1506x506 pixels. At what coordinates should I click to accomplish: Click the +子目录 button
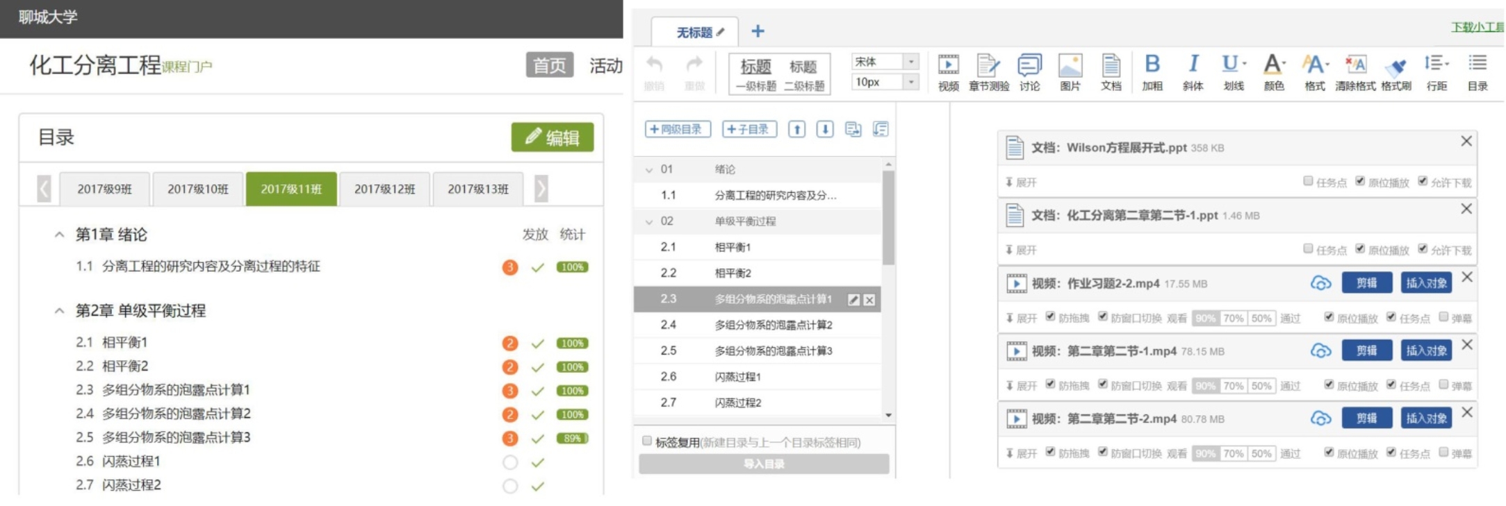tap(749, 129)
